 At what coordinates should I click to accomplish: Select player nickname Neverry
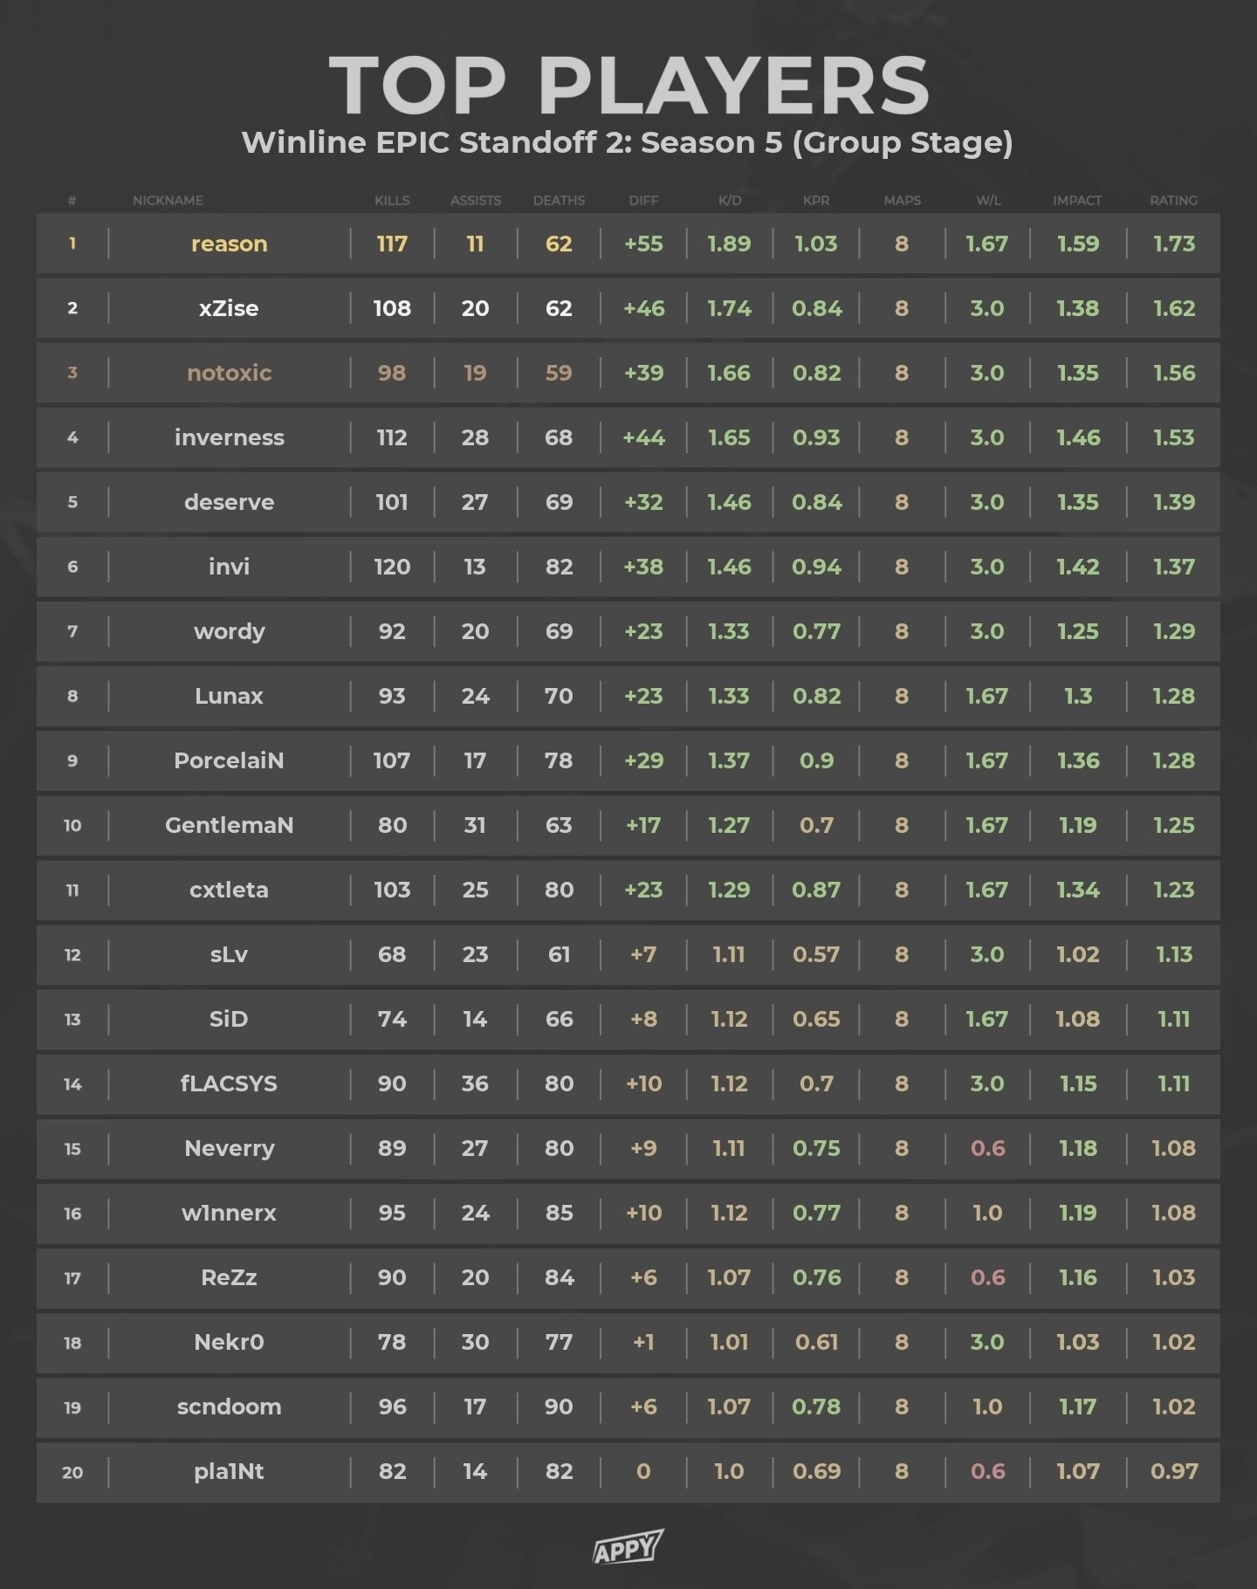pyautogui.click(x=229, y=1148)
